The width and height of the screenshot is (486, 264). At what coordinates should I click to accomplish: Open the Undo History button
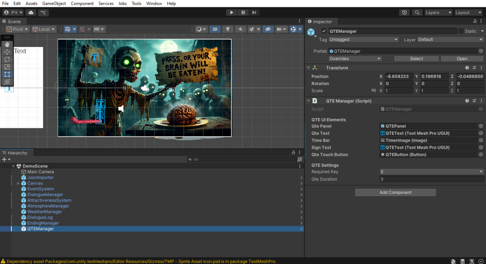[x=404, y=13]
